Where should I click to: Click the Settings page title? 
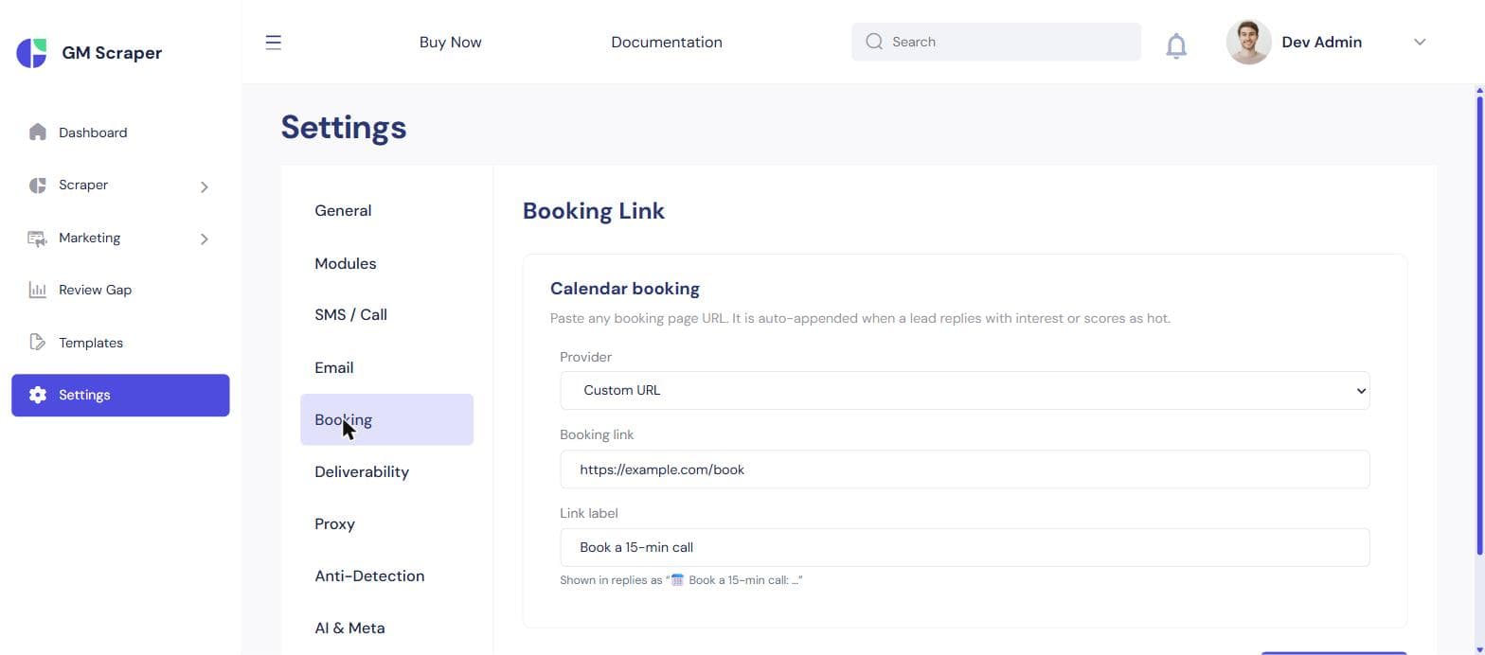(x=344, y=128)
